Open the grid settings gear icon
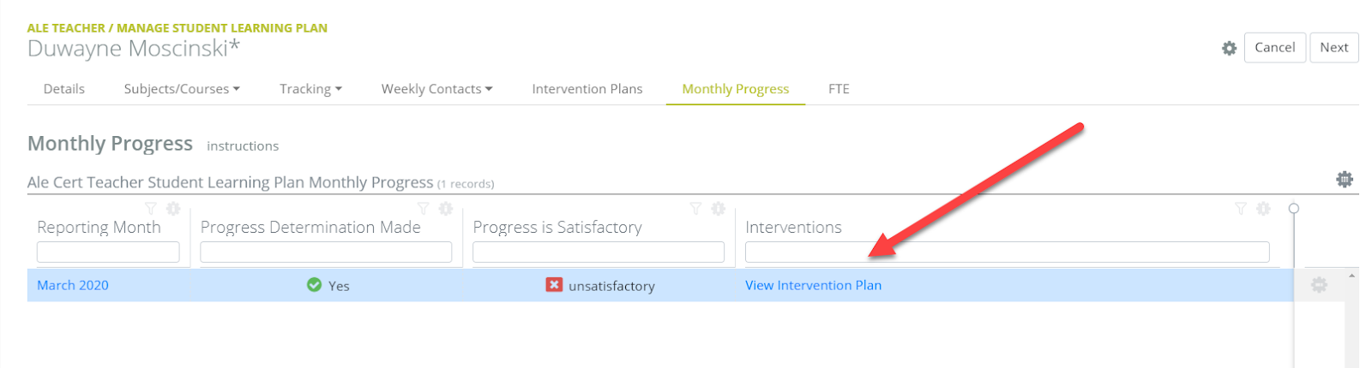This screenshot has width=1372, height=368. point(1344,179)
